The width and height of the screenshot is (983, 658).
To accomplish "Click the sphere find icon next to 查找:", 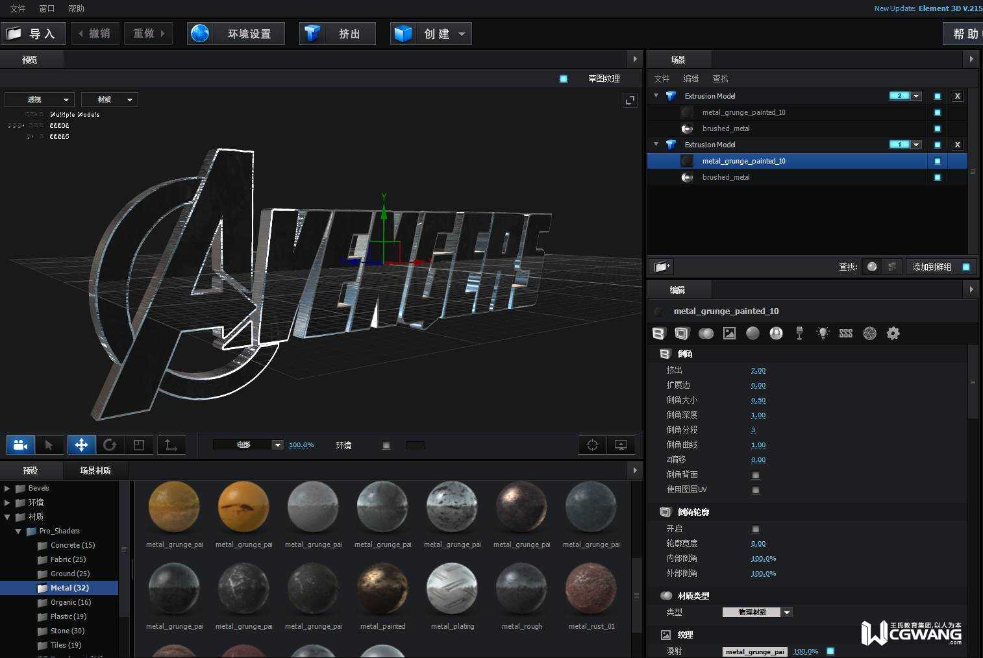I will 872,267.
